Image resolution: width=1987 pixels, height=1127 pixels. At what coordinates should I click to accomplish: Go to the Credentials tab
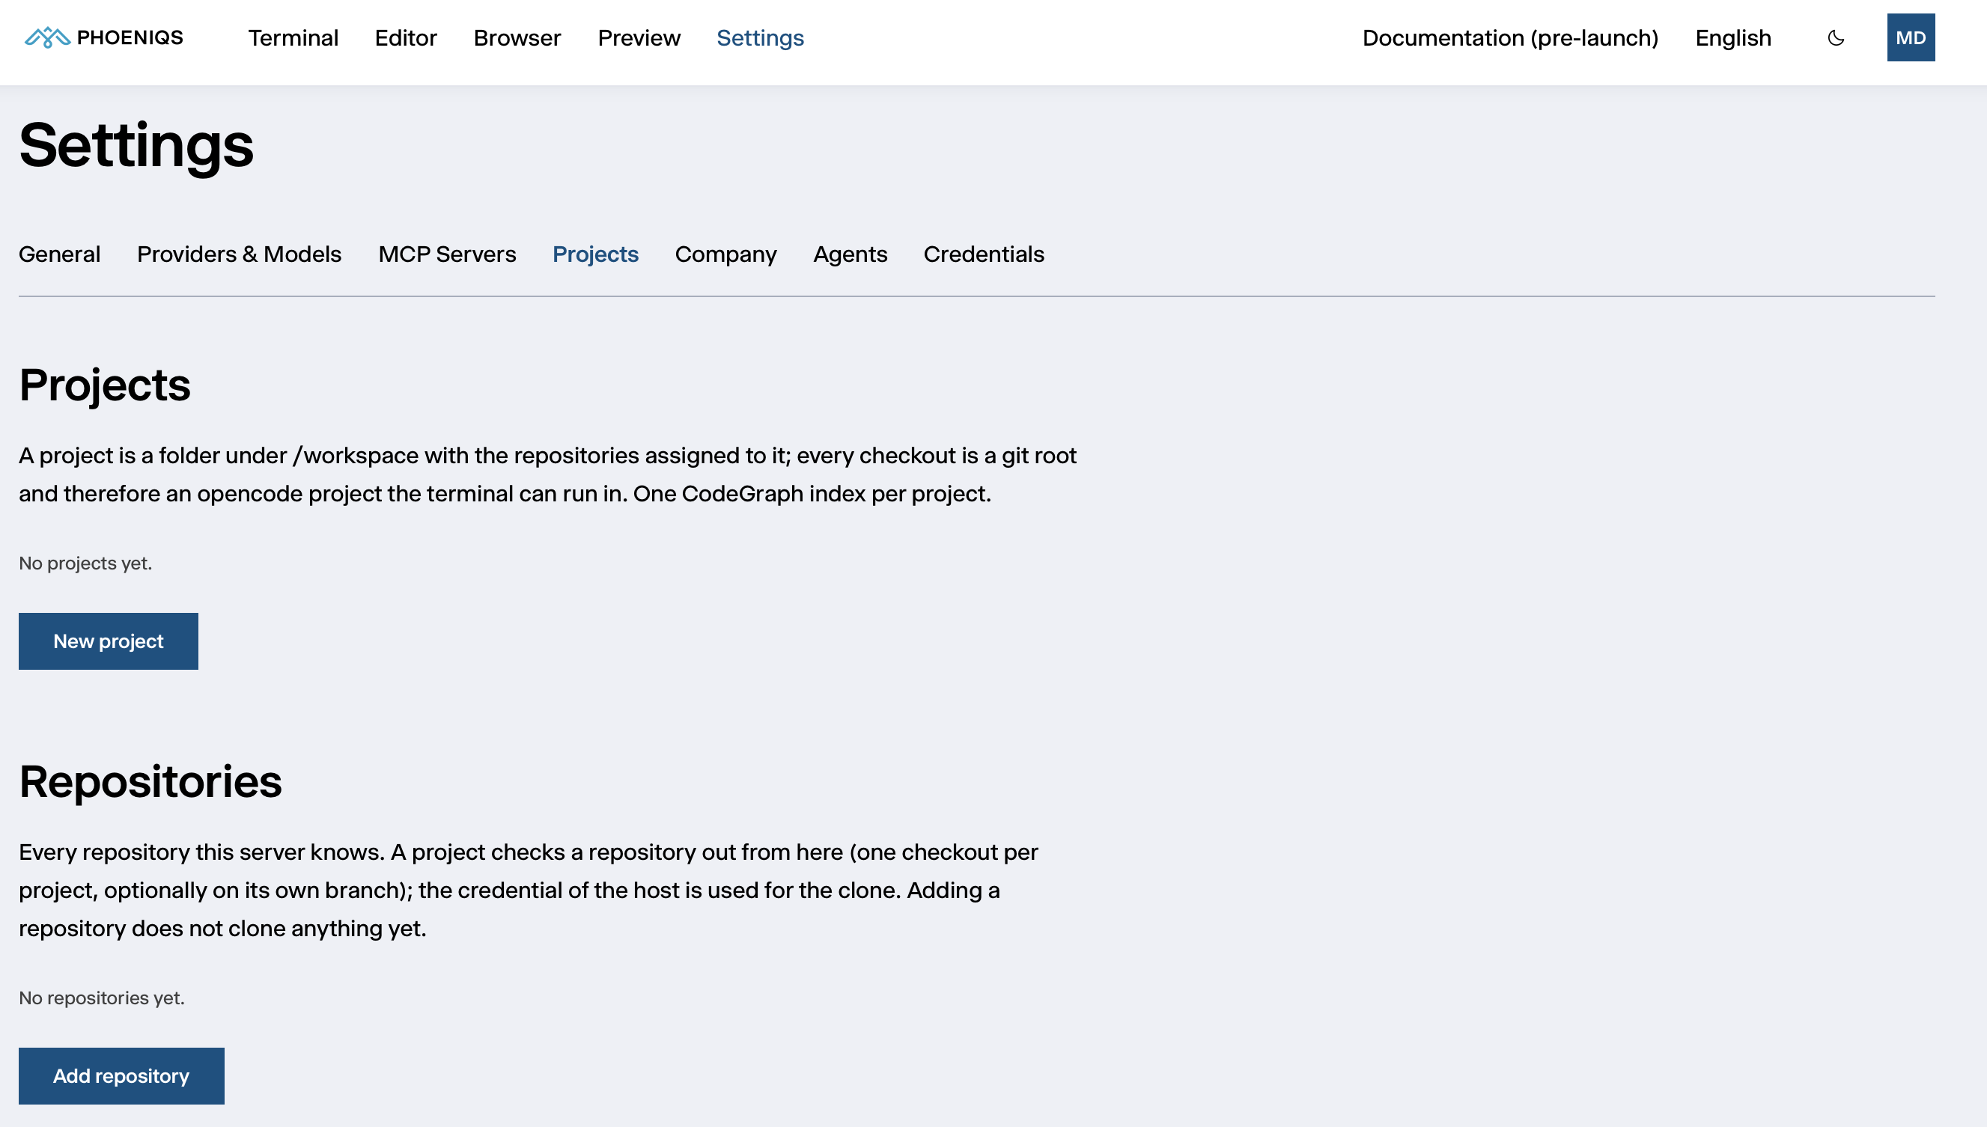[984, 254]
